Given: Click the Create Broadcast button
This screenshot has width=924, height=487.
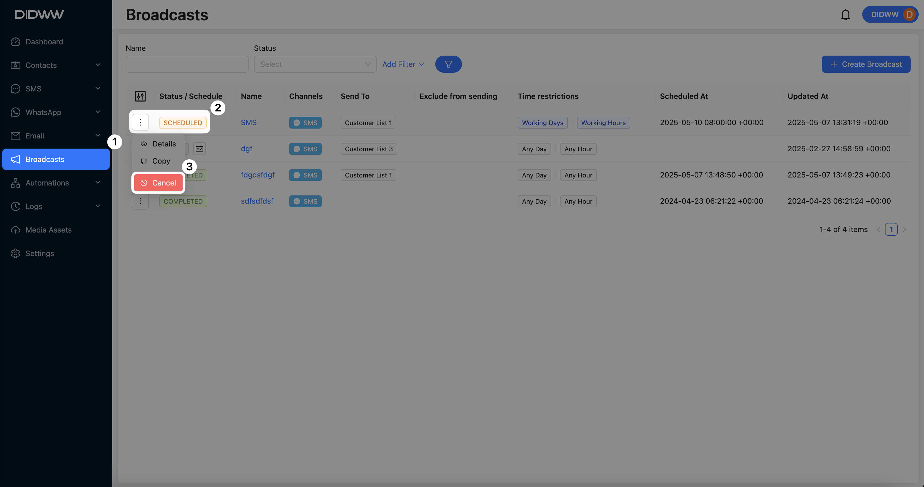Looking at the screenshot, I should [x=866, y=64].
